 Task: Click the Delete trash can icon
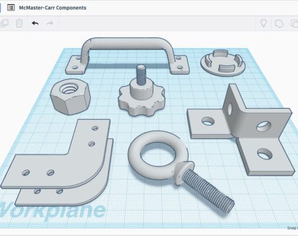(x=19, y=23)
